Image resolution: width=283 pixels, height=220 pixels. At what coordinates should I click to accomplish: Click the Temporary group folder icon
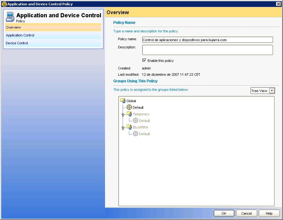point(129,114)
